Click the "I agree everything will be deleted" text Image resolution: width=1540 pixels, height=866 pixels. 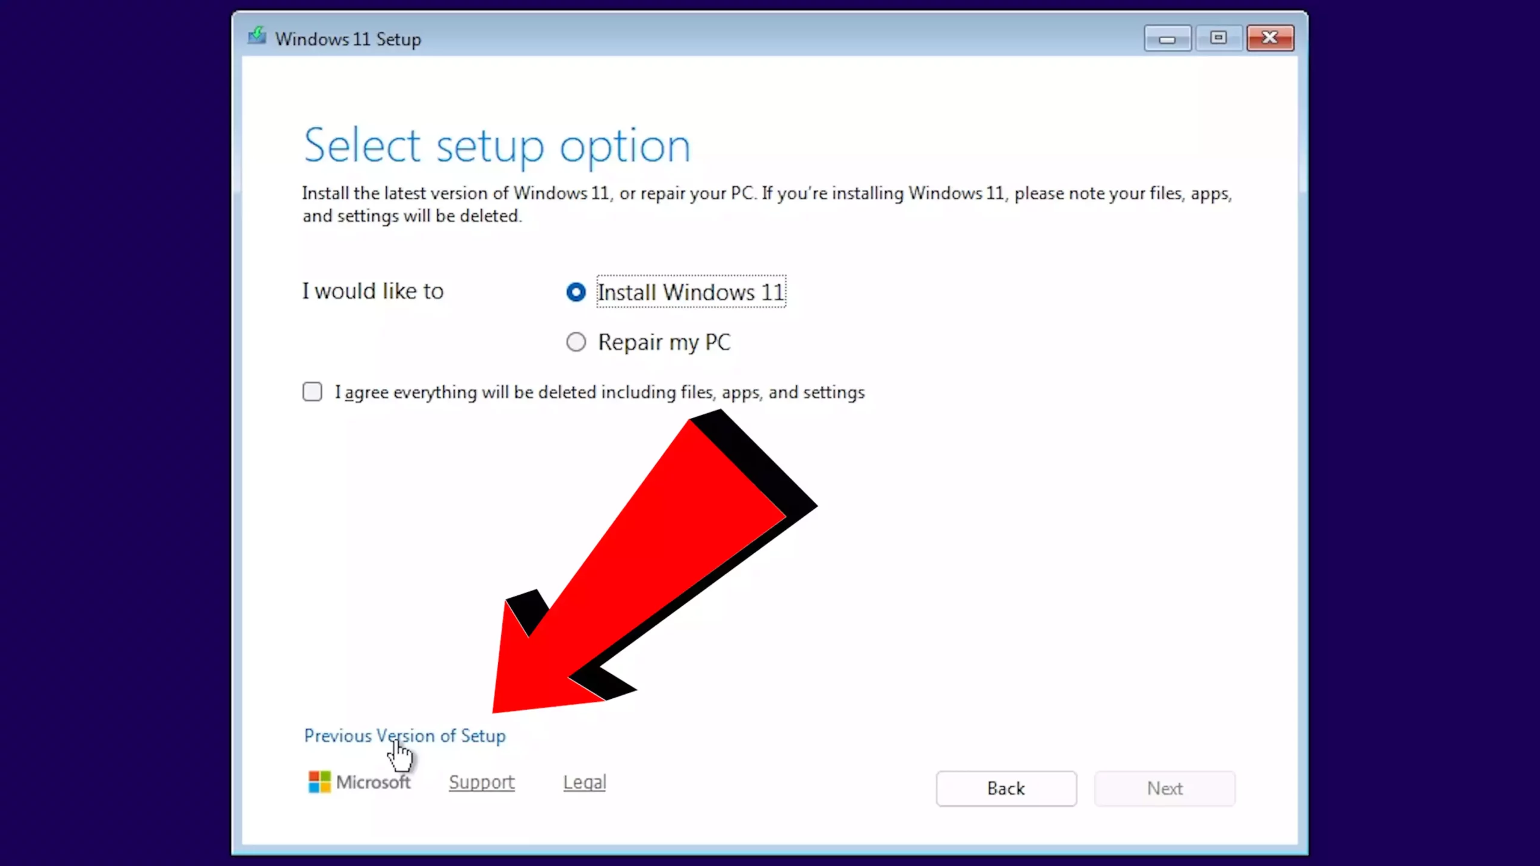599,392
